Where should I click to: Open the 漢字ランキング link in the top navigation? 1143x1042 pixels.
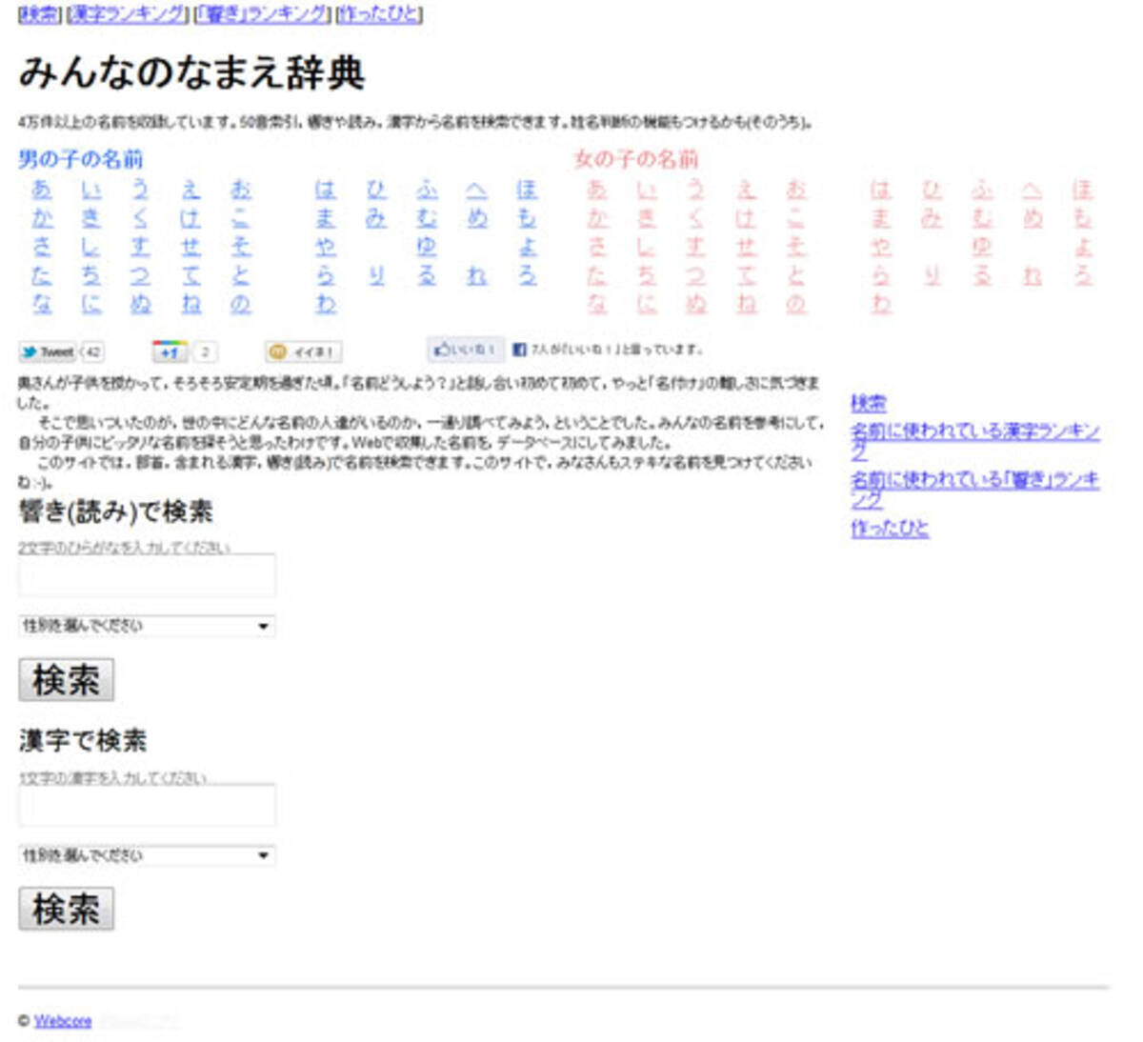128,14
